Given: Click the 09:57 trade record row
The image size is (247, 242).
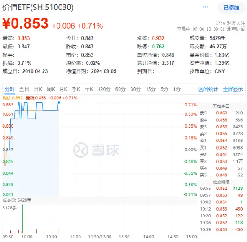Looking at the screenshot, I should [221, 195].
